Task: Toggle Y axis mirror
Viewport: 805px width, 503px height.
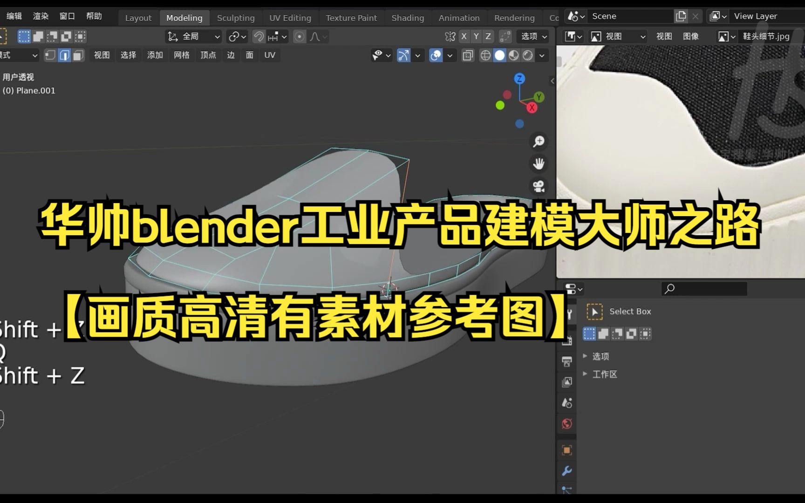Action: 476,36
